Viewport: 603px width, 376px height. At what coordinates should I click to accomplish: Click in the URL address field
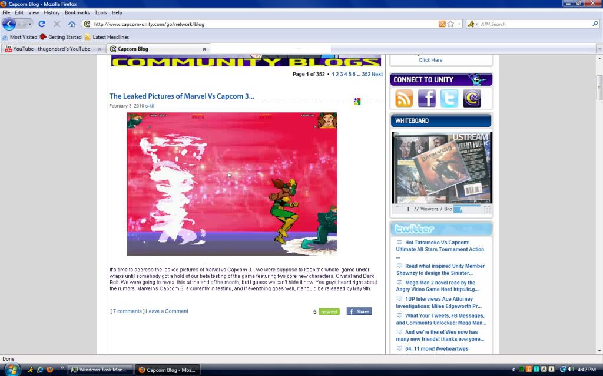click(x=264, y=23)
